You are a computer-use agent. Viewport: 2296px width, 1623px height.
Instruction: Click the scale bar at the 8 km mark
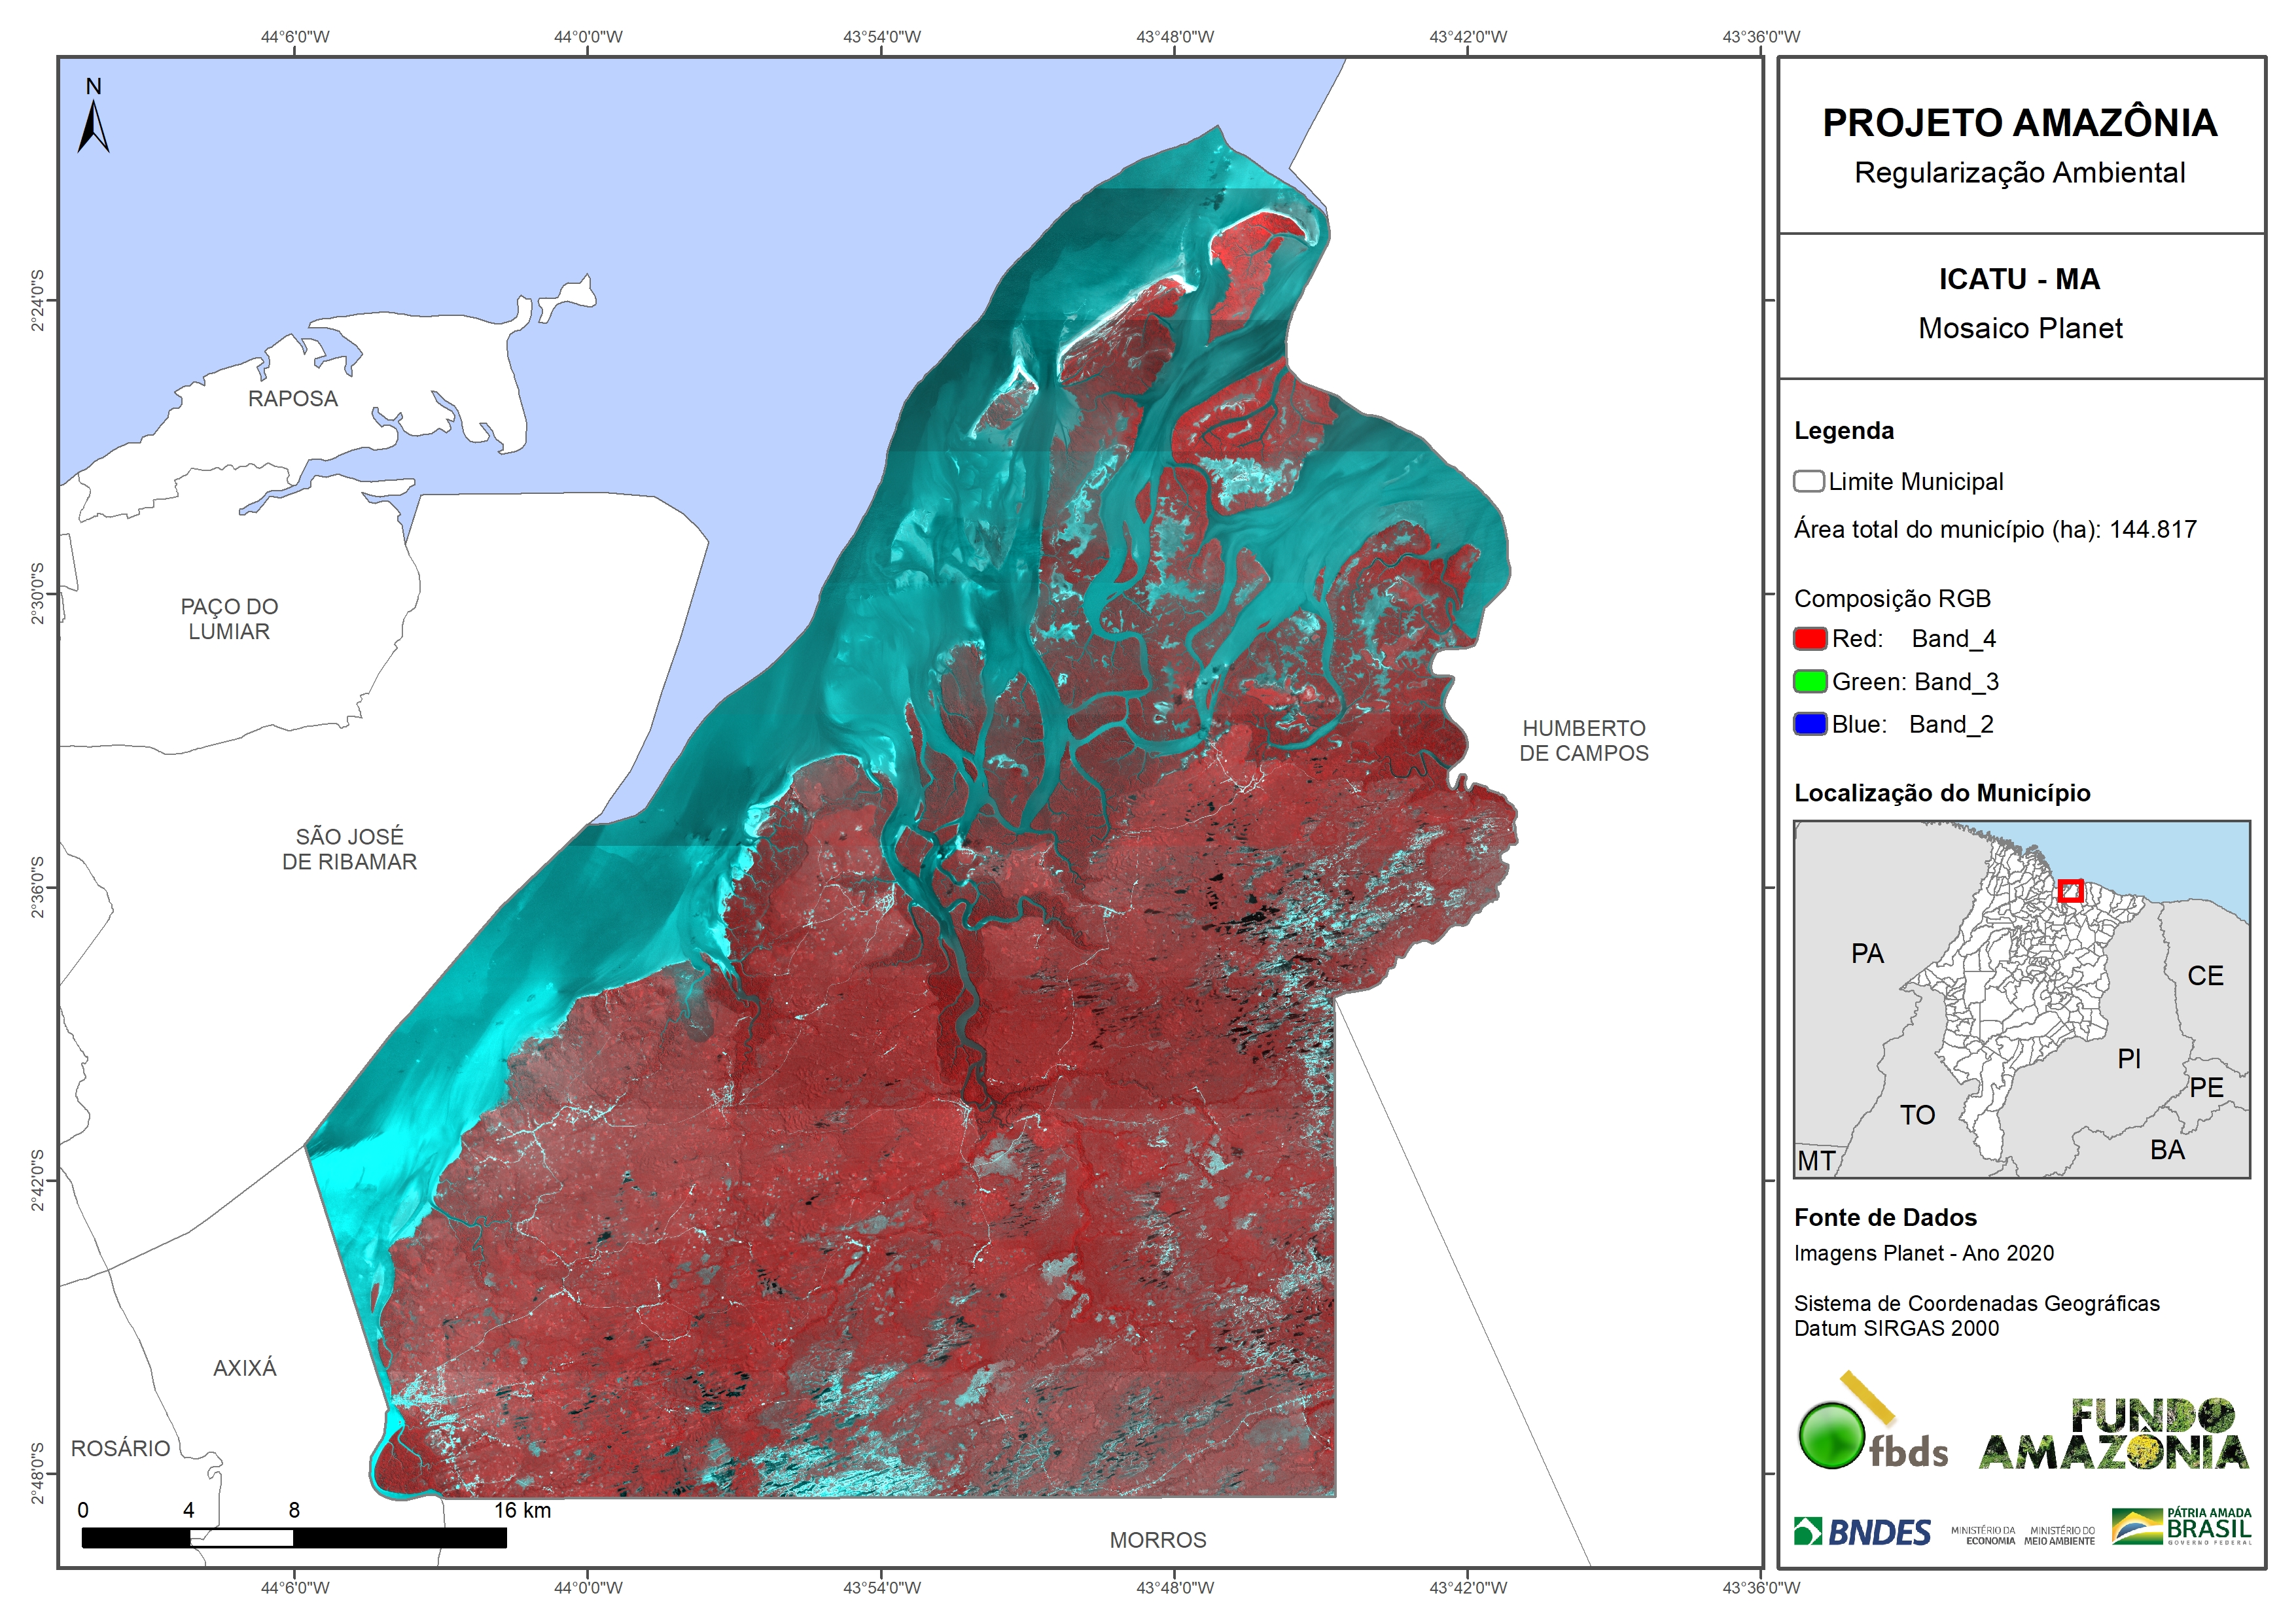293,1537
